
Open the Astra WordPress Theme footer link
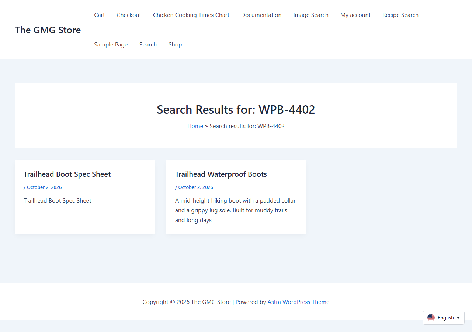[x=298, y=302]
